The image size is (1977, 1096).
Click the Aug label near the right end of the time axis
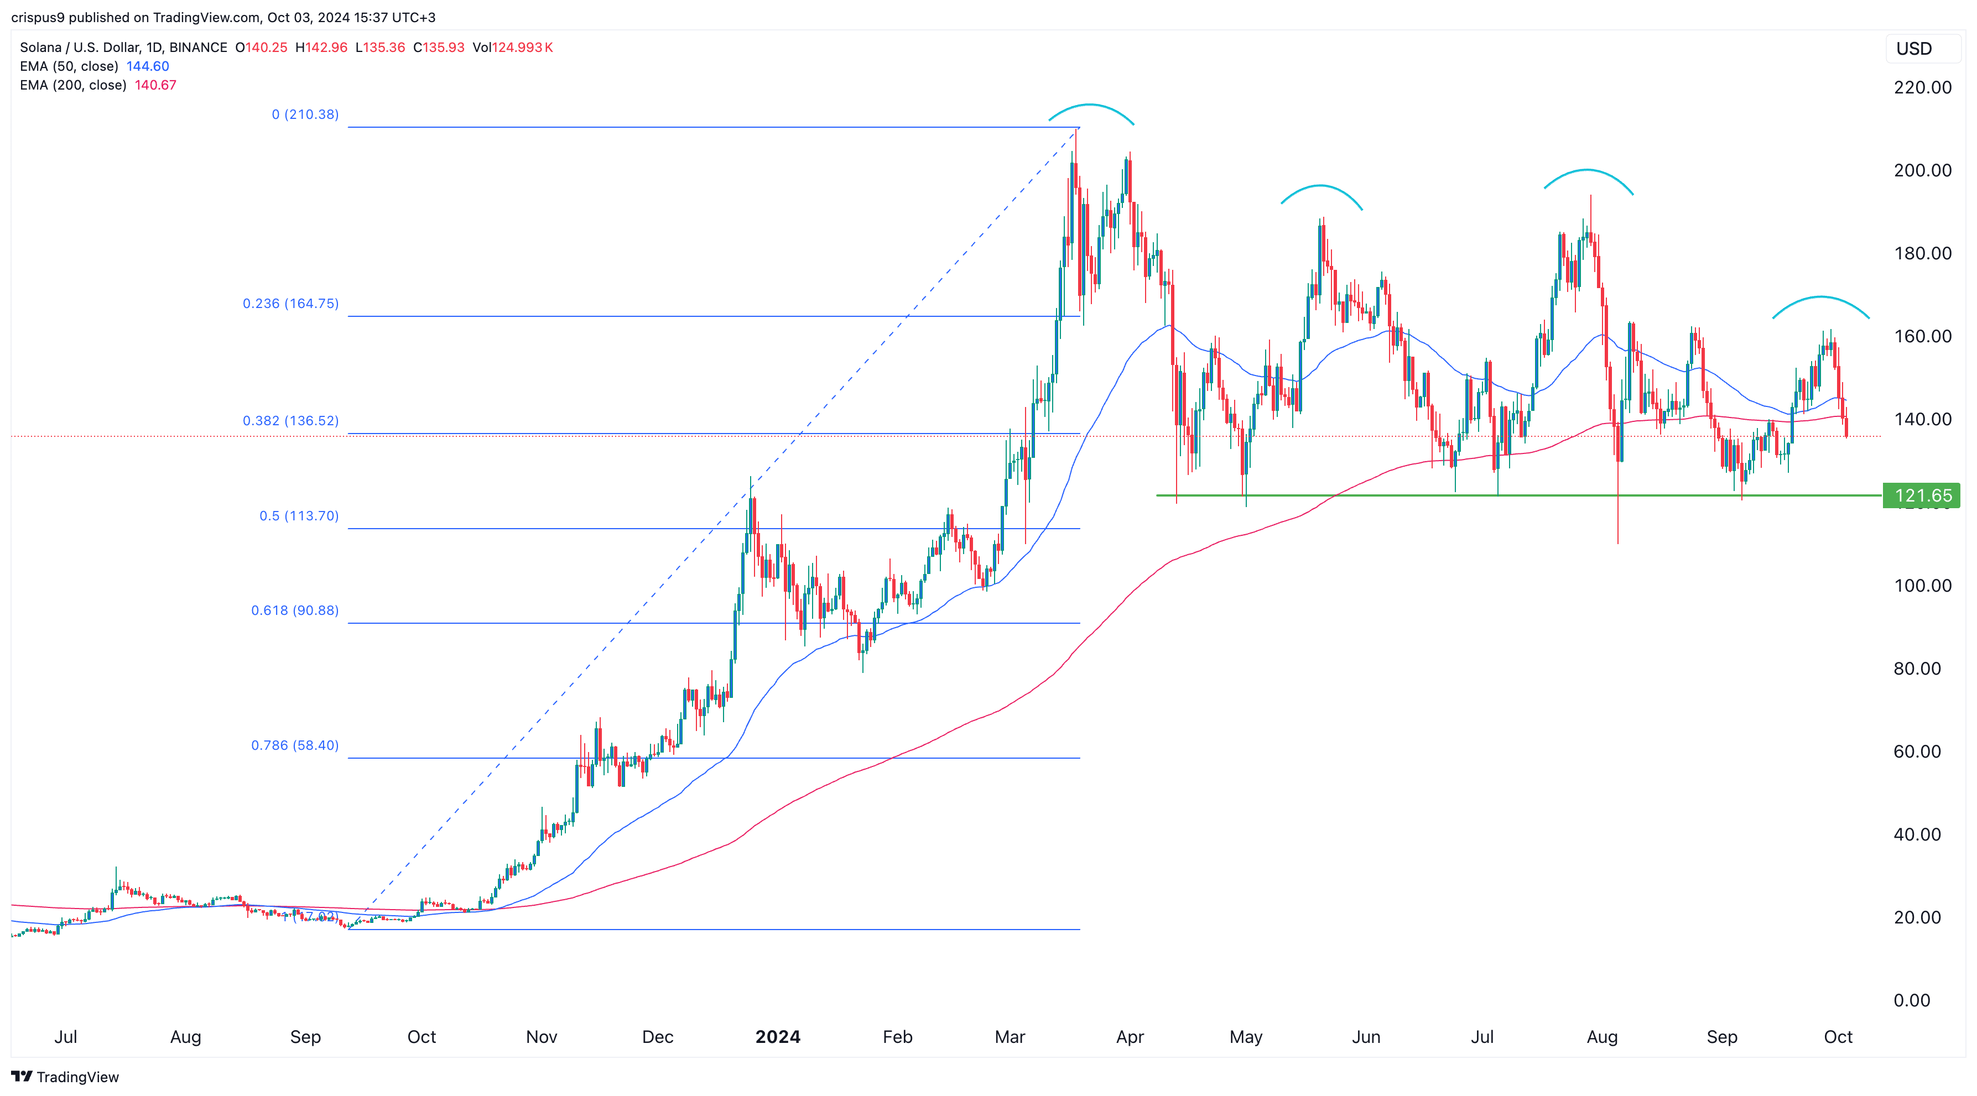click(x=1602, y=1037)
